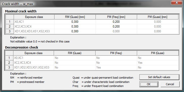Viewport: 184px width, 92px height.
Task: Select row header 2 in Decompression check table
Action: [9, 63]
